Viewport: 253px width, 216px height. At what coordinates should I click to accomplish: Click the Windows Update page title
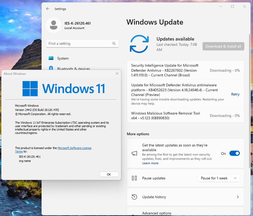155,22
